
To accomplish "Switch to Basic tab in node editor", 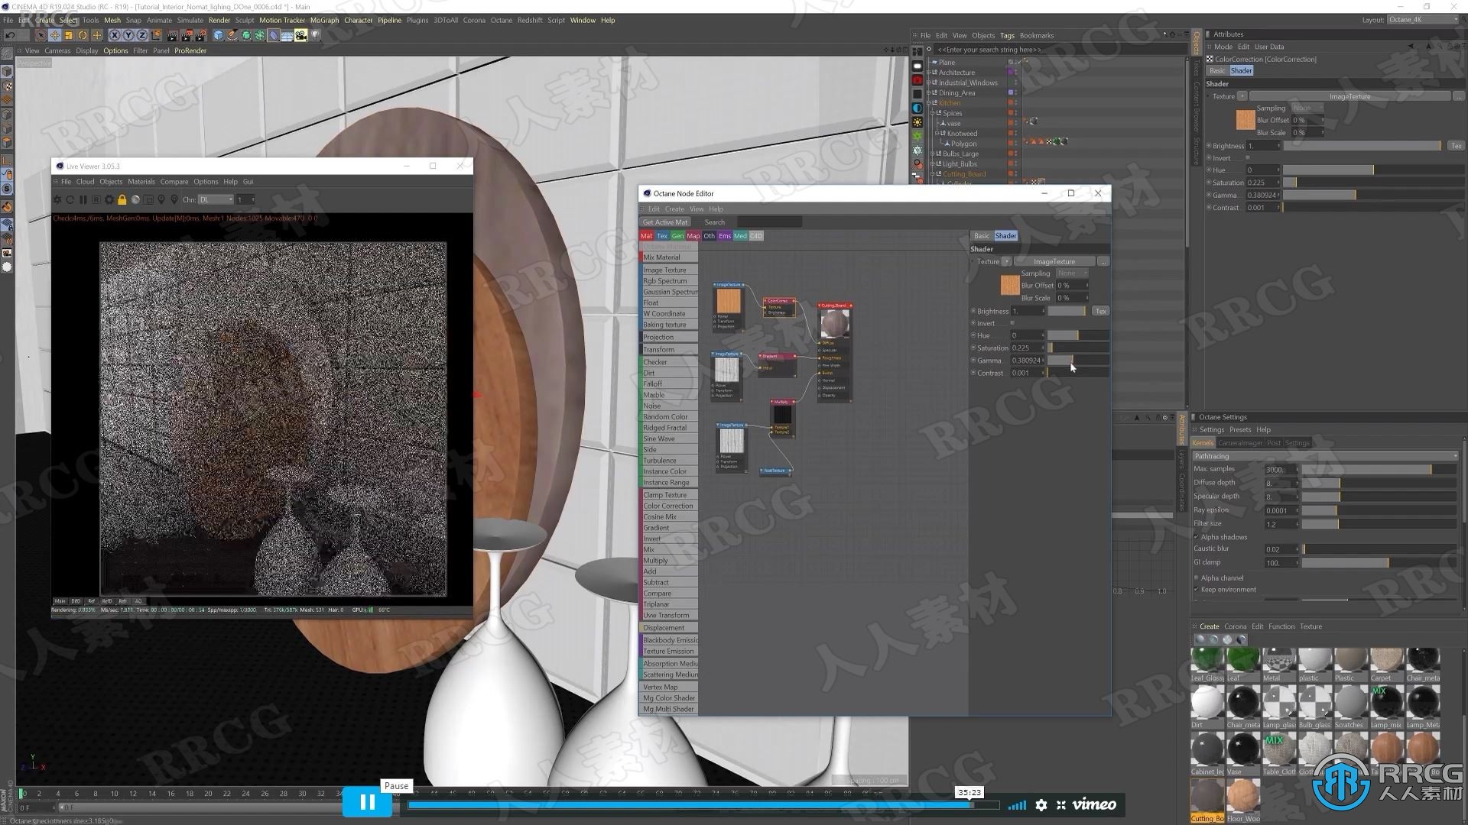I will (x=982, y=236).
